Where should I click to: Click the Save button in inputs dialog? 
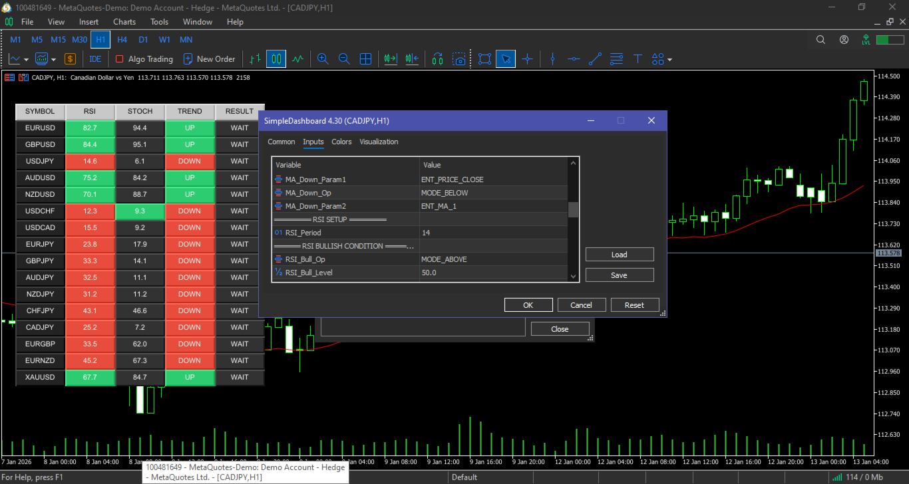(619, 275)
